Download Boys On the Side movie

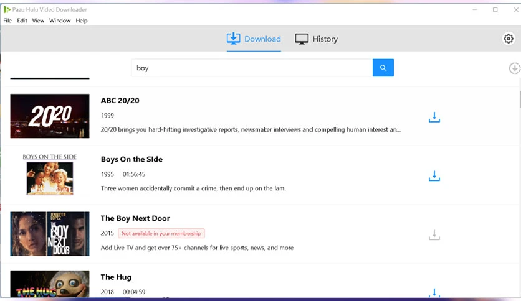434,177
